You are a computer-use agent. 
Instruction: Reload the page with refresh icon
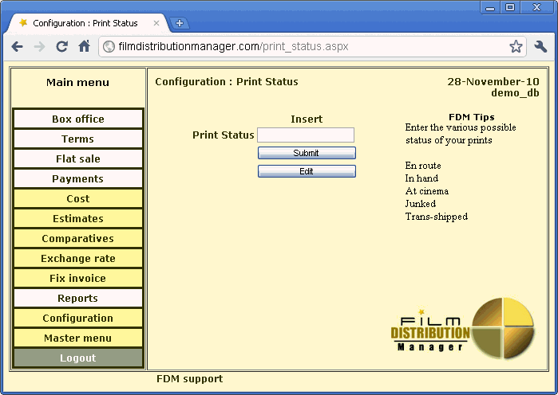tap(61, 47)
